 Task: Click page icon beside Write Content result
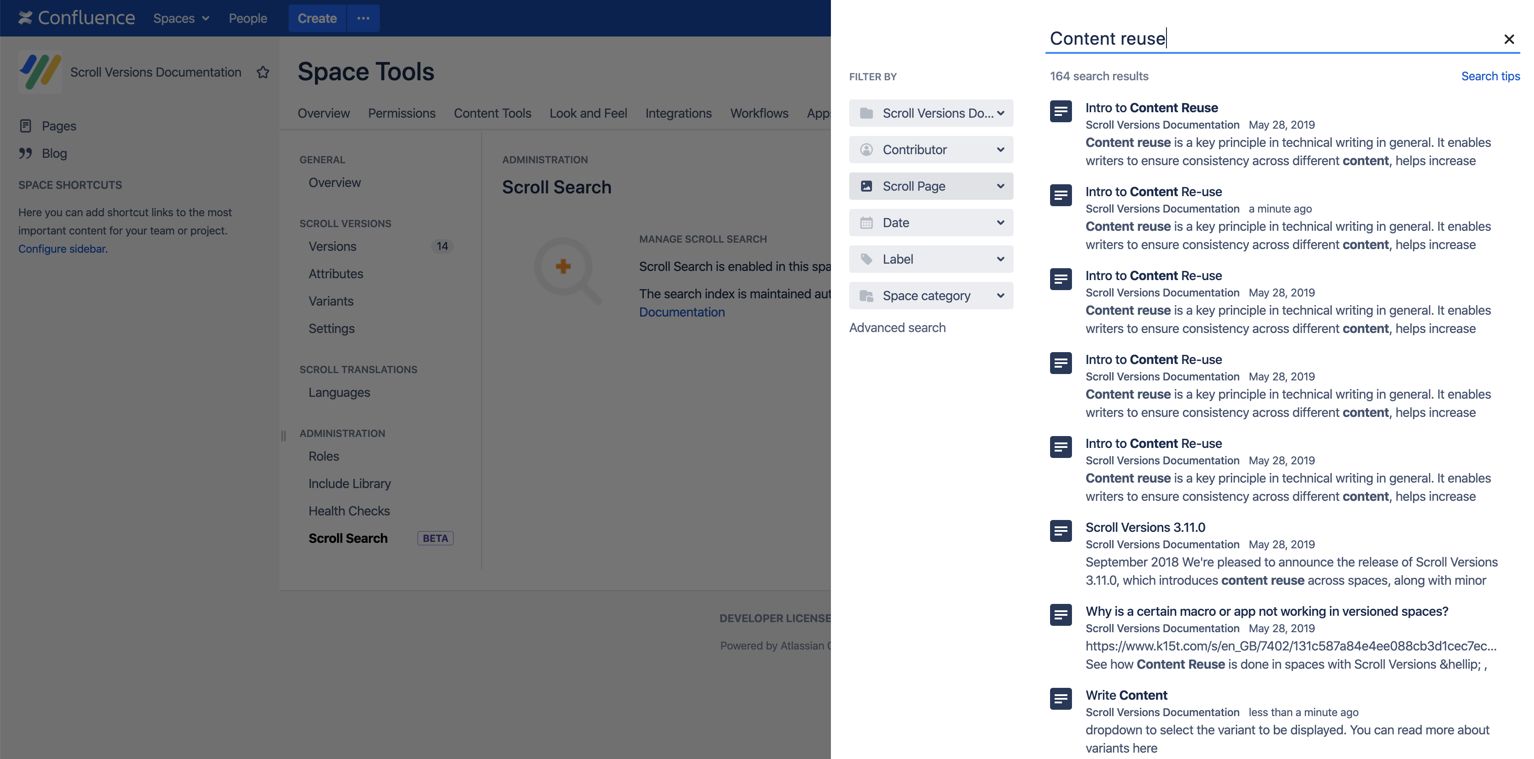(x=1061, y=698)
